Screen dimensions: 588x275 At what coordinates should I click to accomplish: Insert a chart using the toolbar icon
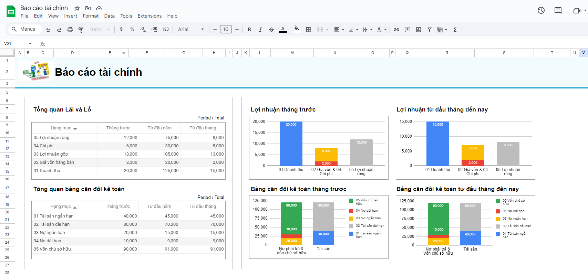coord(419,30)
